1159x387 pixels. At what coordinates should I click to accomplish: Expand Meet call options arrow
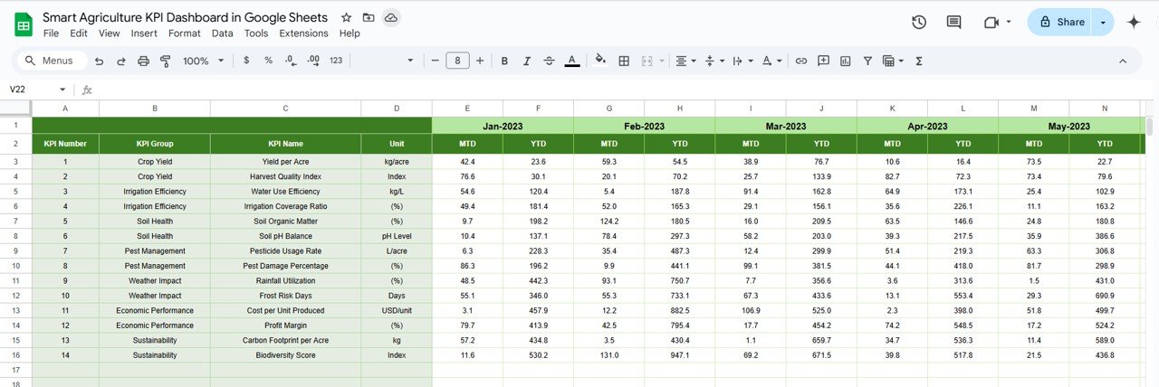(x=1009, y=23)
